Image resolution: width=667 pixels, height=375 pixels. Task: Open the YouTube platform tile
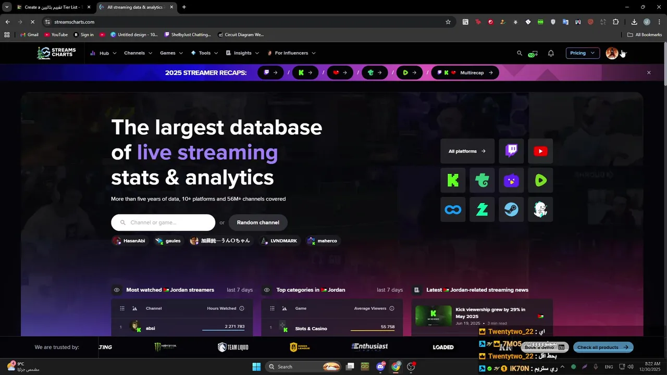pyautogui.click(x=540, y=151)
